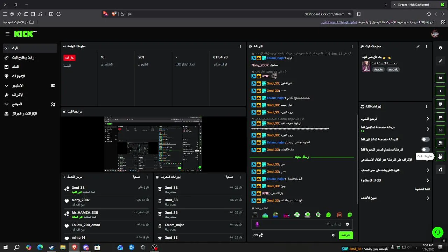Click تصفية filter in activity feed
Screen dimensions: 448x252
click(136, 177)
